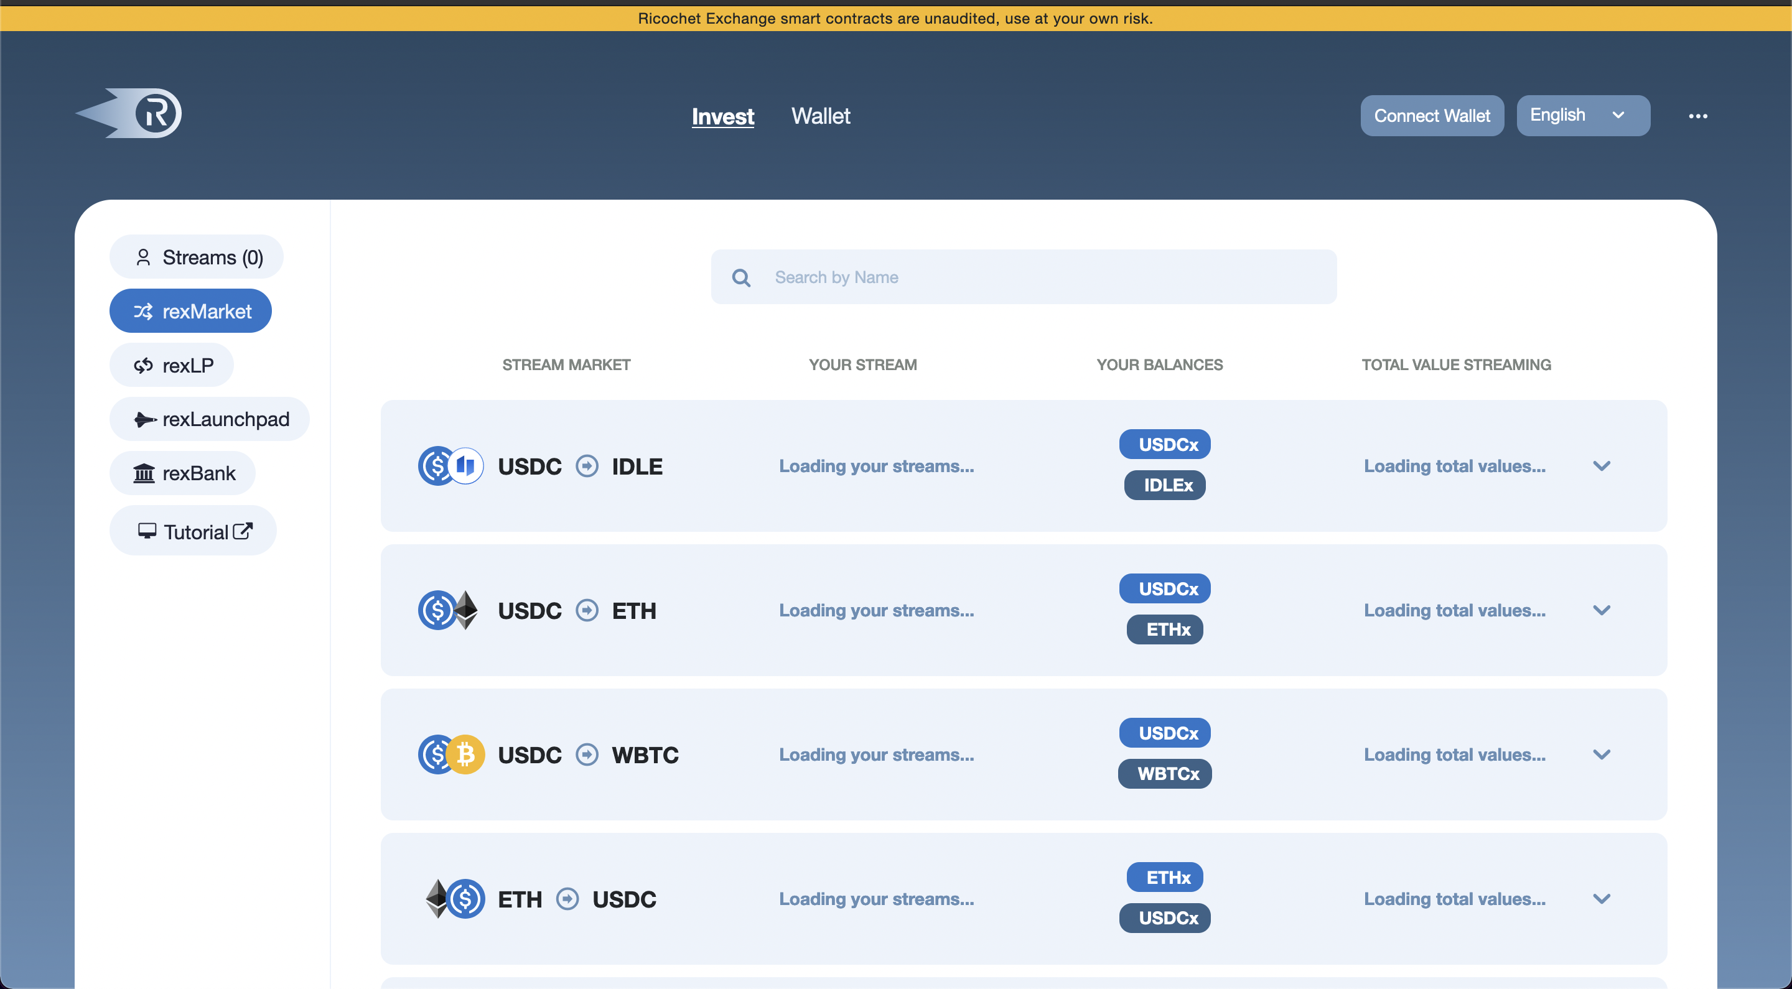The height and width of the screenshot is (989, 1792).
Task: Expand the USDC to IDLE market row
Action: (x=1602, y=466)
